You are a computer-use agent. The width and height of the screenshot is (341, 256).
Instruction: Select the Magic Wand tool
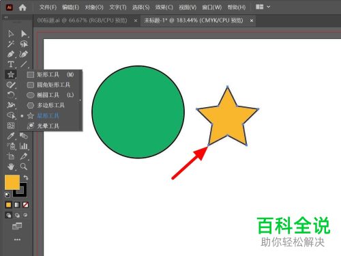coord(11,44)
